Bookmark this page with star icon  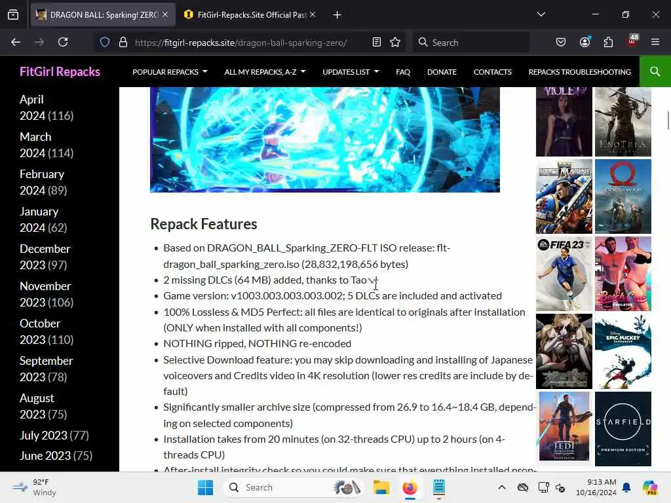click(x=395, y=42)
